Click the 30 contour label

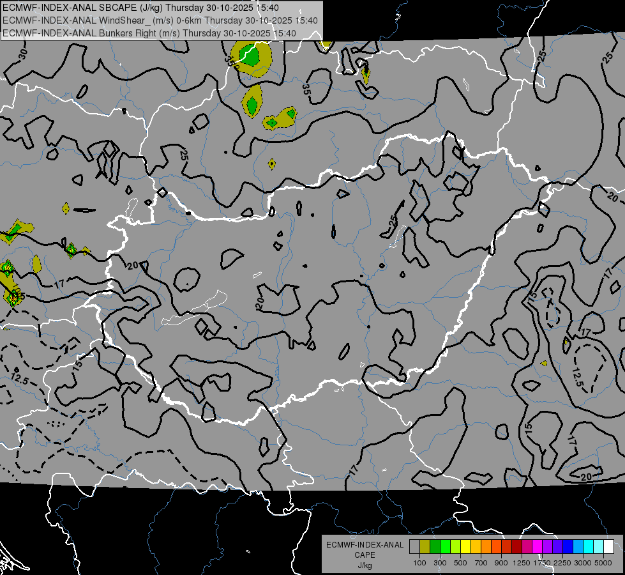(23, 54)
